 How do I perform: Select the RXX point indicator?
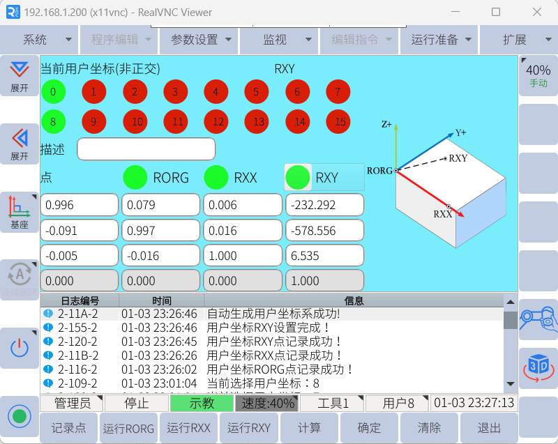coord(216,178)
